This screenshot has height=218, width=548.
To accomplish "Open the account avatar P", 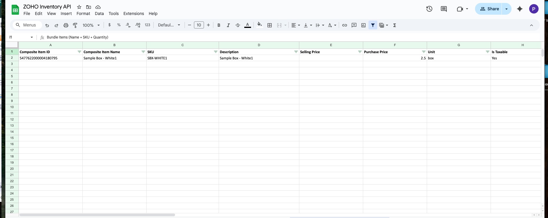I will [534, 9].
